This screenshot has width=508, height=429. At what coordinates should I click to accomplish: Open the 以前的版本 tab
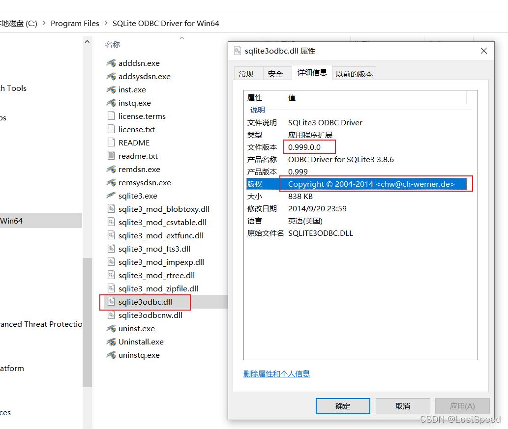pos(354,74)
